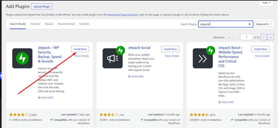Jump to the last page of results

[271, 37]
